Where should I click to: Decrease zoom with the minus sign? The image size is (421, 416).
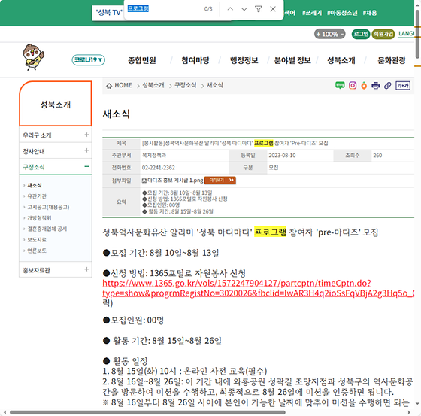(342, 34)
